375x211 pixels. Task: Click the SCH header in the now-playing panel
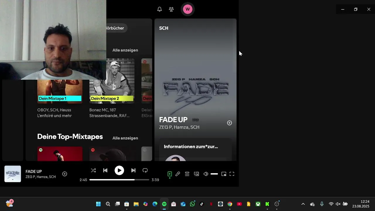tap(163, 28)
